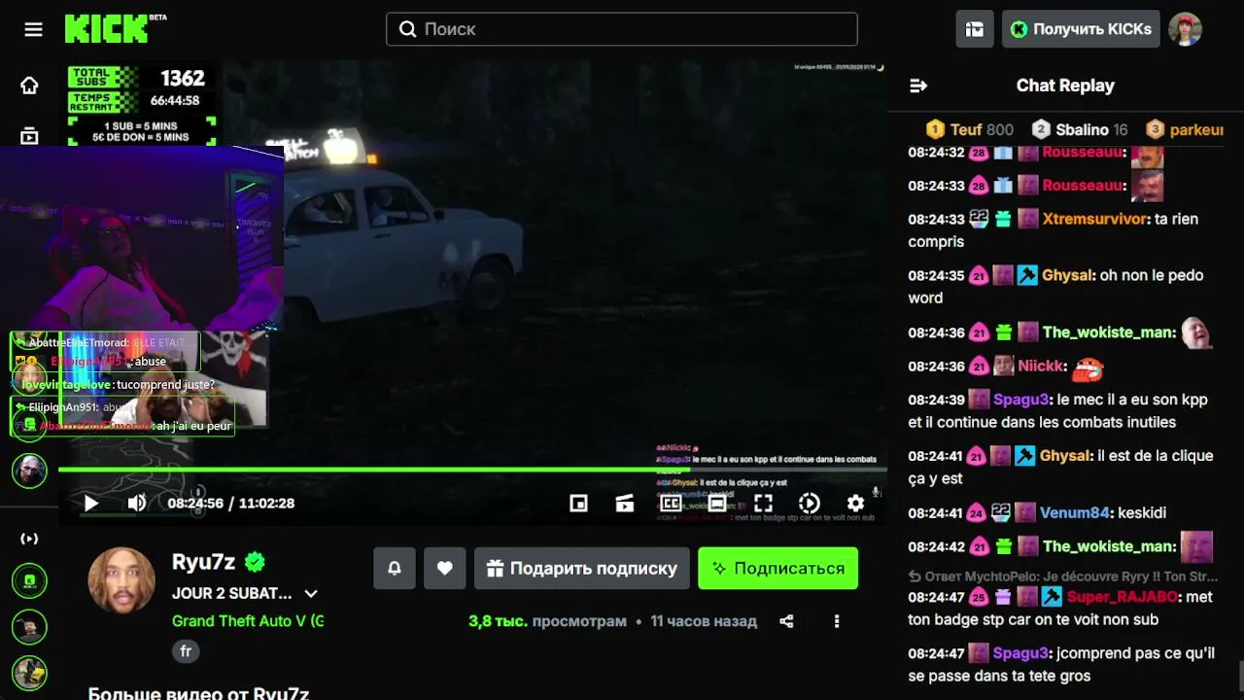The width and height of the screenshot is (1244, 700).
Task: Click the fr language tag
Action: (x=186, y=651)
